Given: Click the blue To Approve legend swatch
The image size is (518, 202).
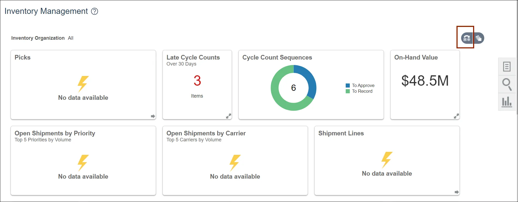Looking at the screenshot, I should coord(348,85).
